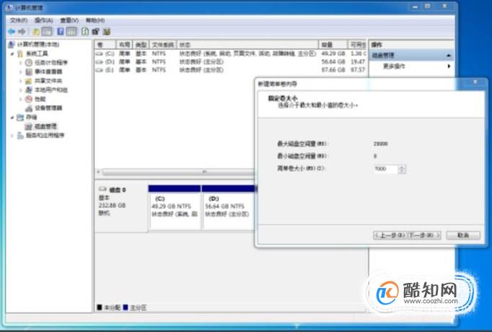The height and width of the screenshot is (332, 492).
Task: Click the 本地用户和组 icon in tree
Action: pyautogui.click(x=29, y=89)
